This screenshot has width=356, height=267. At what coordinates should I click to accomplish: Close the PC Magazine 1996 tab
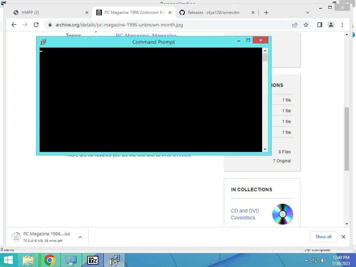pos(170,13)
